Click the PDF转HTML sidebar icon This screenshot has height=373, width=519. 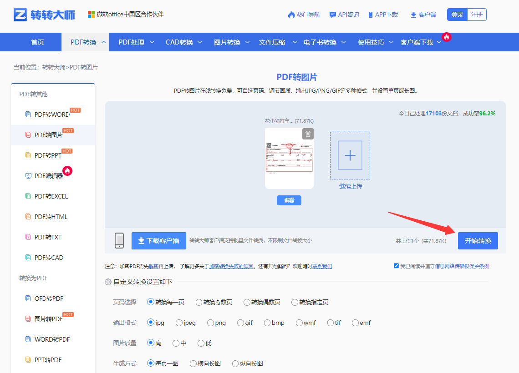(x=28, y=217)
